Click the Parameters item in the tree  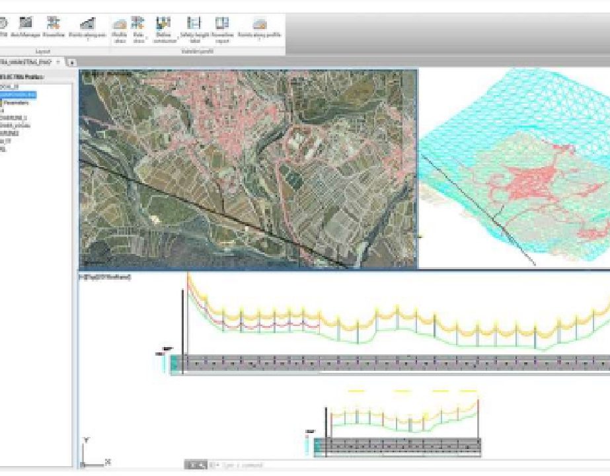tap(16, 102)
